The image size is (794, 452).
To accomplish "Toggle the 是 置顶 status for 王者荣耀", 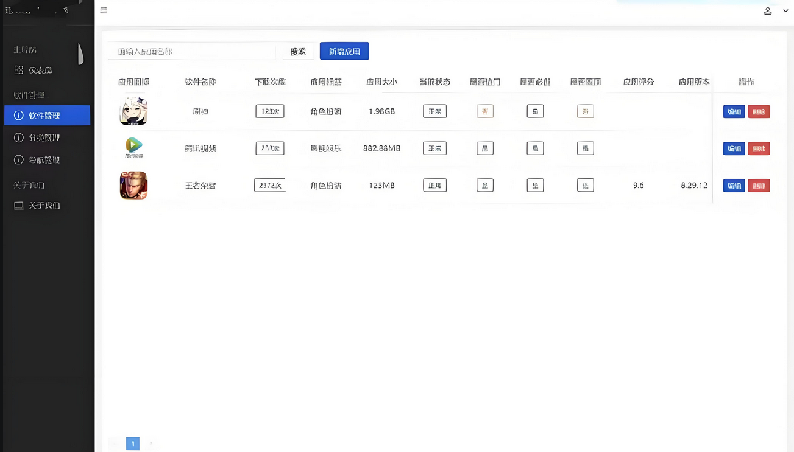I will 585,186.
